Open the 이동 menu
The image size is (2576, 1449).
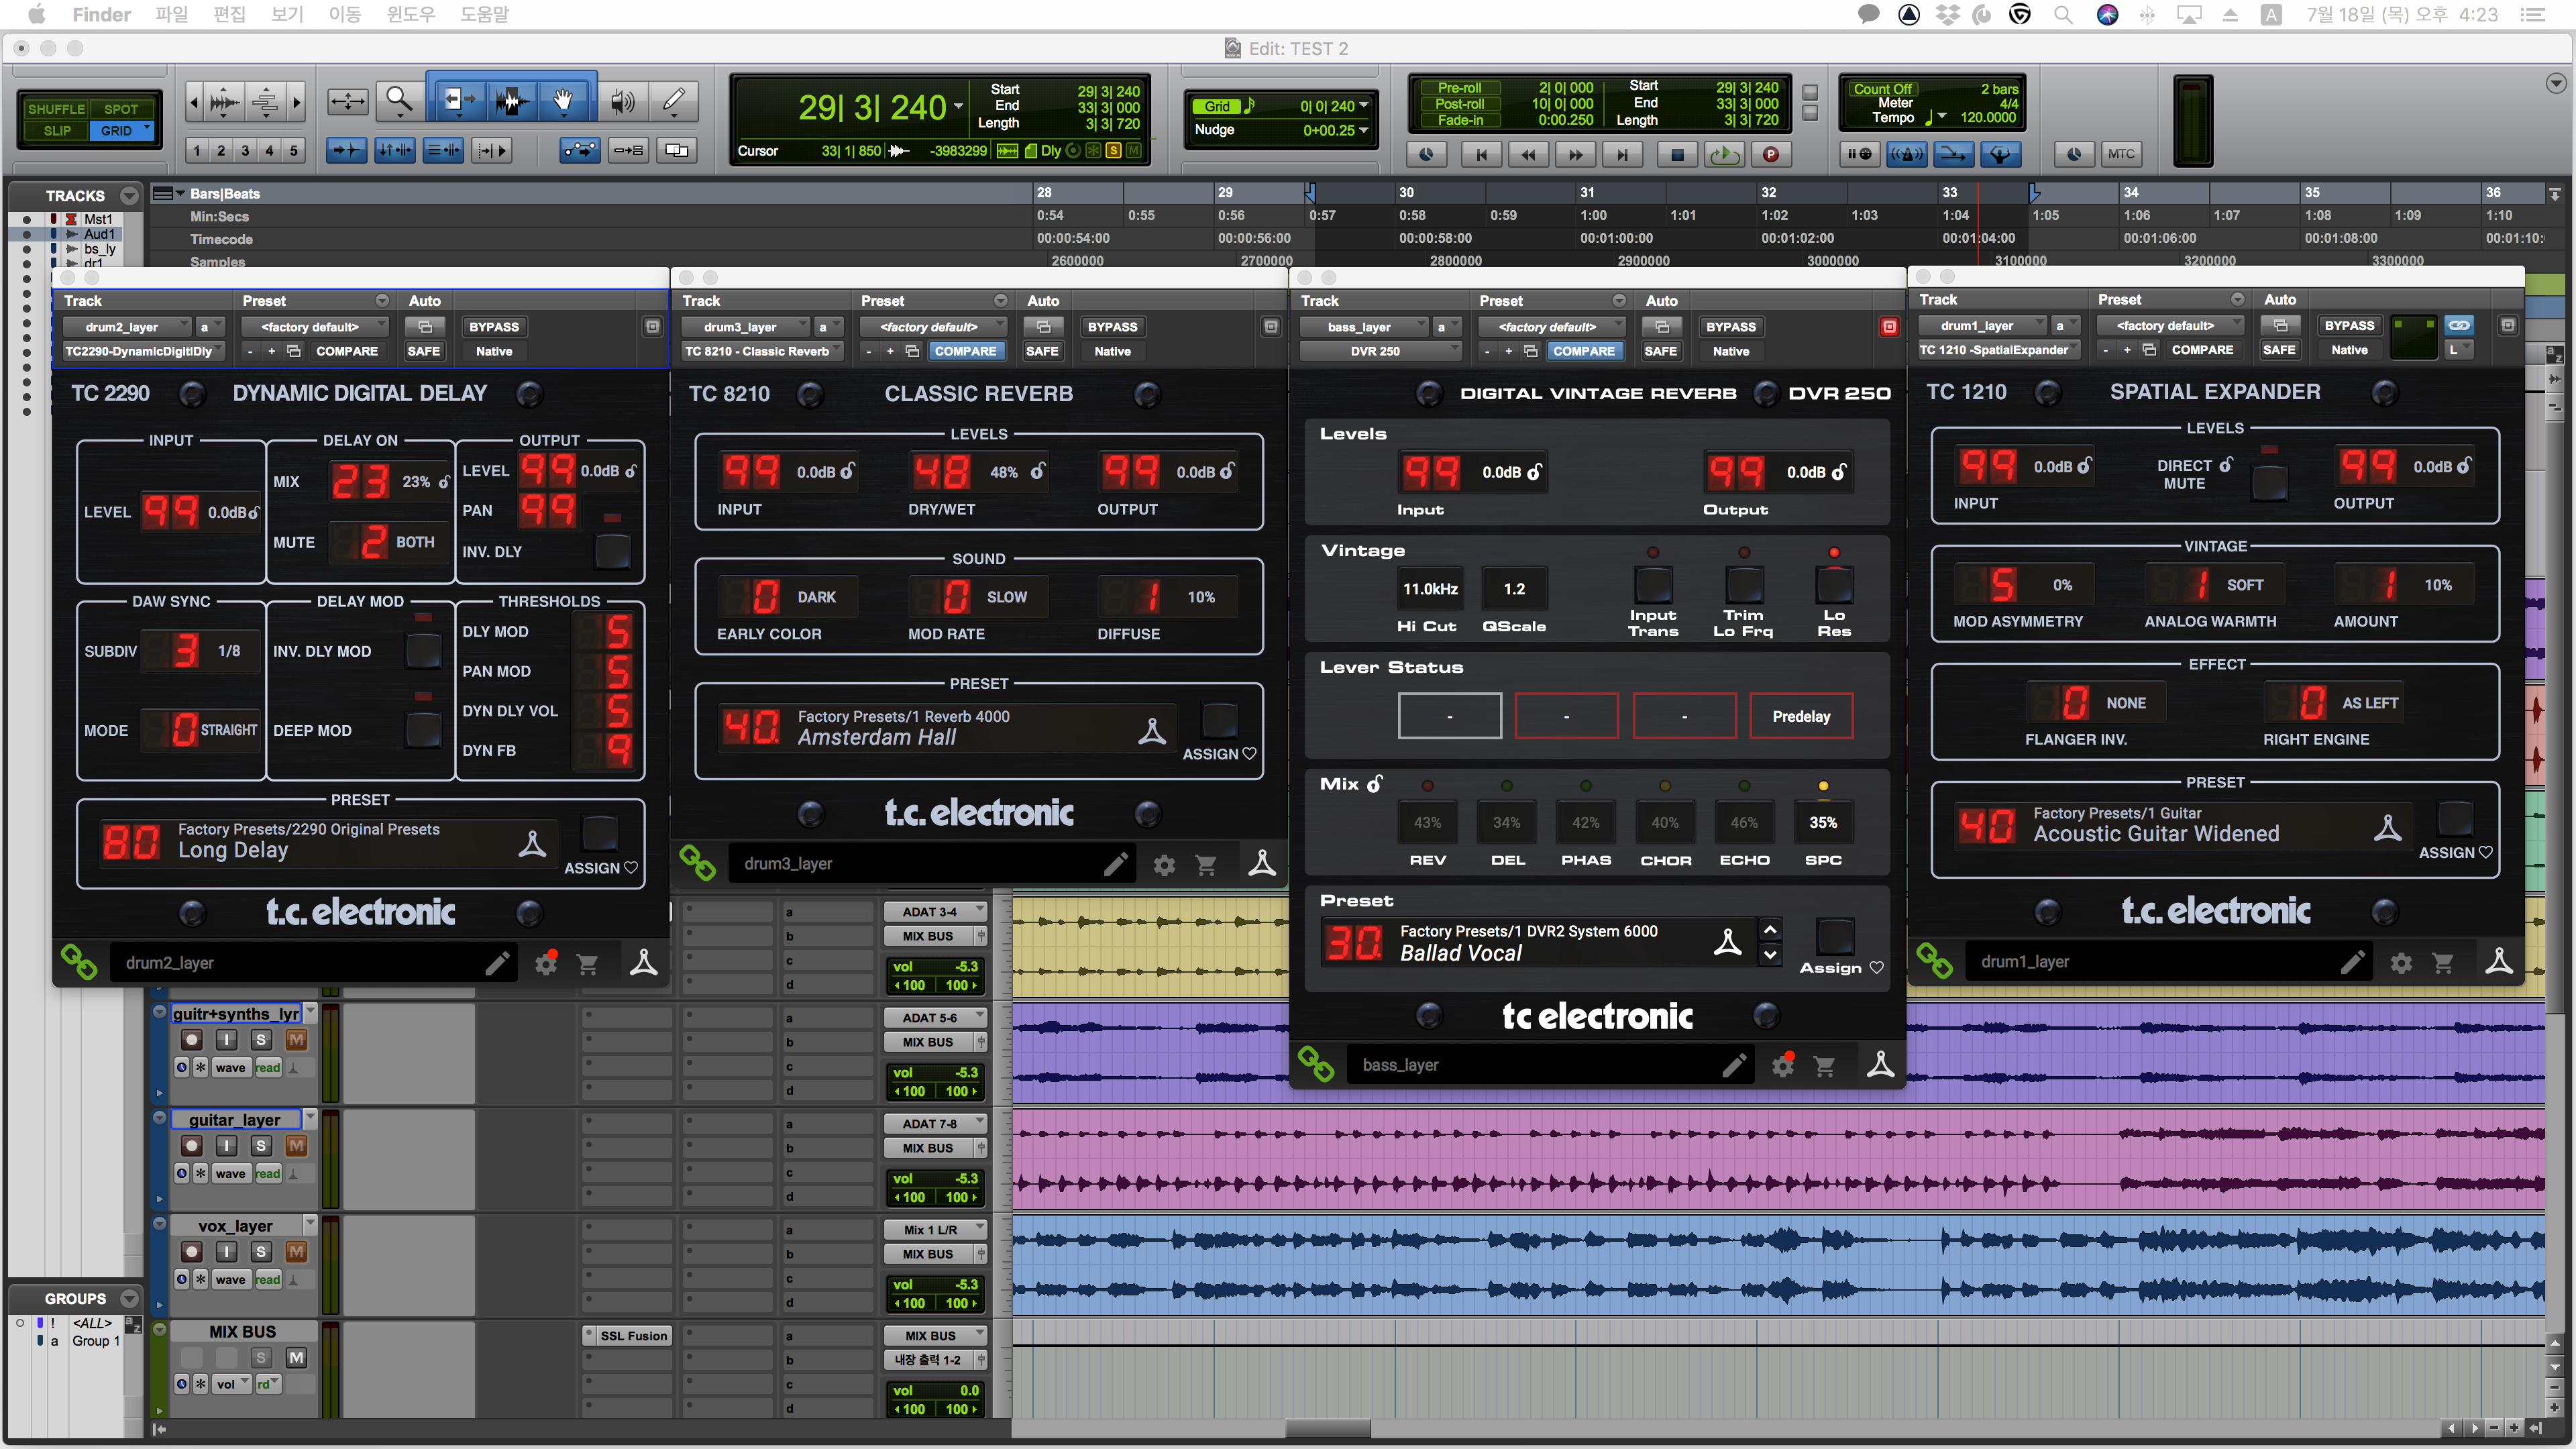click(x=345, y=15)
